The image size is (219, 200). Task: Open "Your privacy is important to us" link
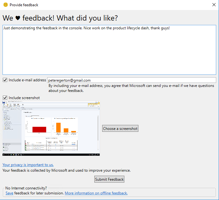[x=28, y=165]
